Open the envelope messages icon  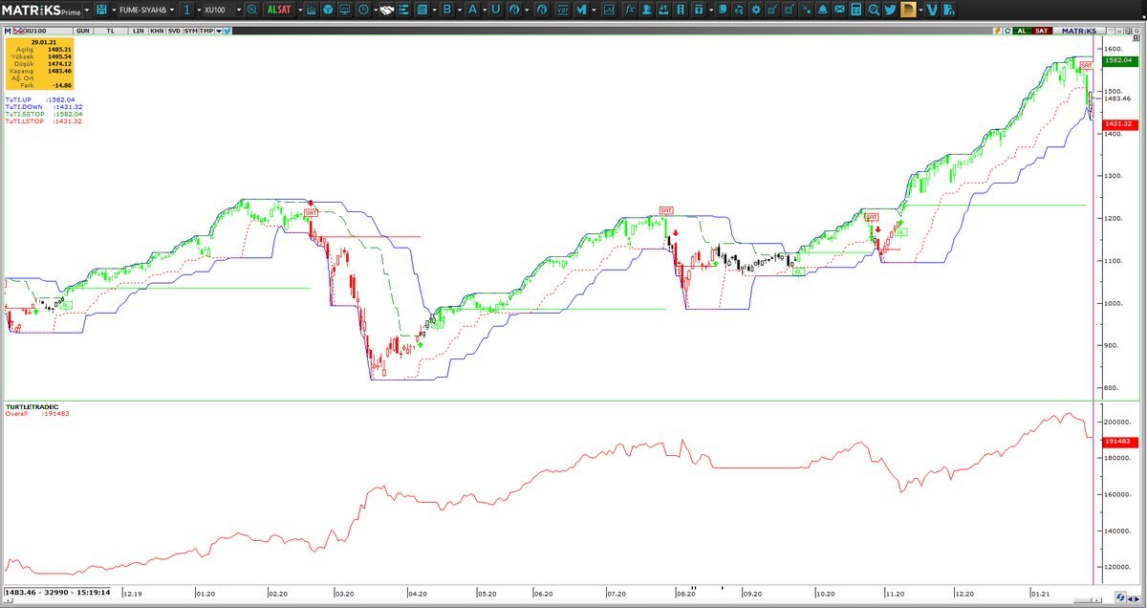tap(839, 10)
